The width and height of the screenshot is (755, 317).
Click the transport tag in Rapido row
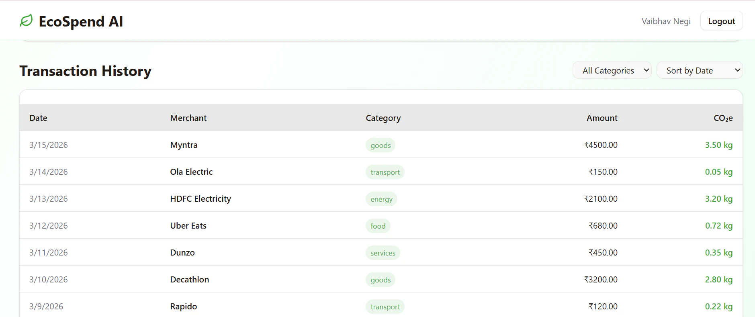pos(385,307)
